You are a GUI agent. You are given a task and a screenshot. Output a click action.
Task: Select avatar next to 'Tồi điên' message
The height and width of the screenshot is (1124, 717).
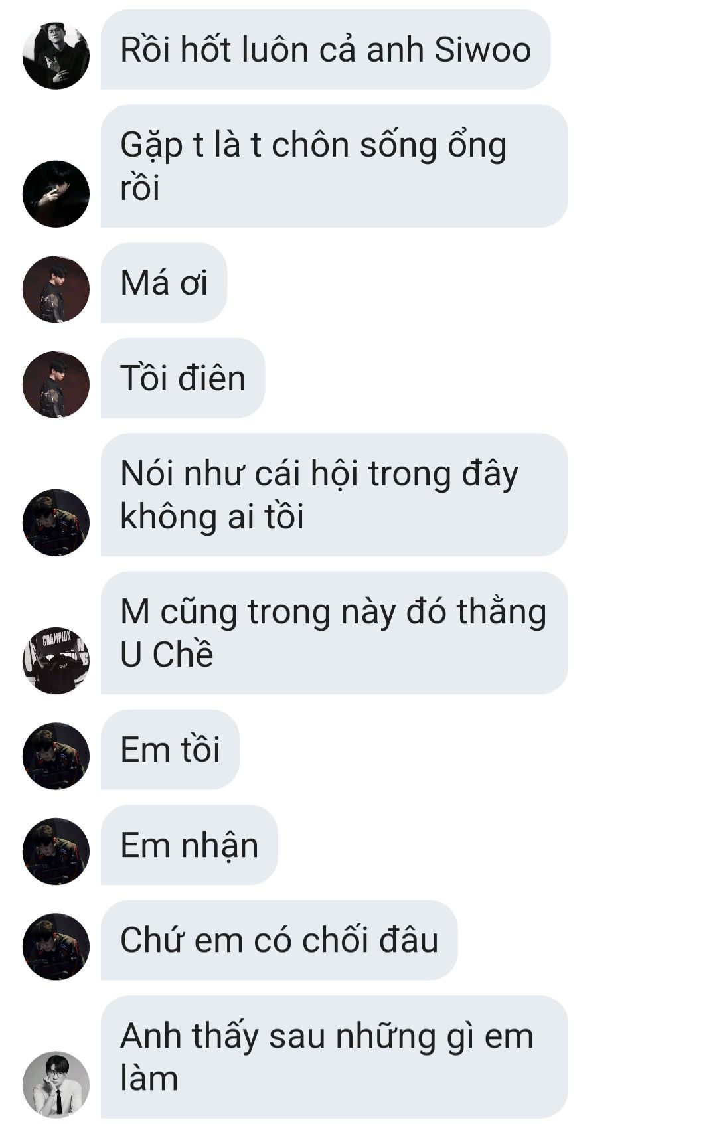coord(56,384)
